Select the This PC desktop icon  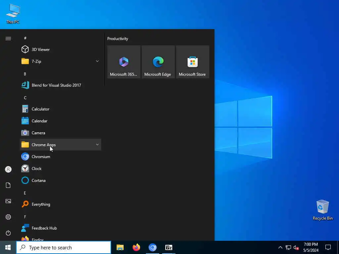click(x=13, y=13)
